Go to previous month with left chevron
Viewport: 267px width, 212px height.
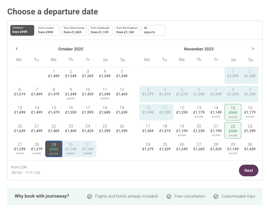pos(17,49)
